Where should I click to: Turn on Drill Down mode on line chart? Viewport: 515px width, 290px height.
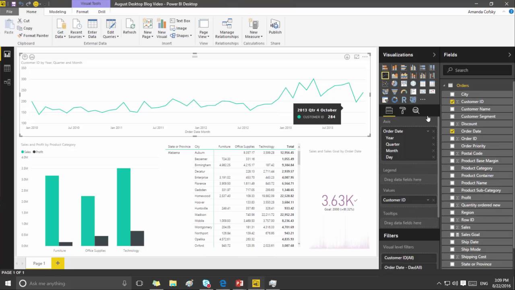[347, 57]
